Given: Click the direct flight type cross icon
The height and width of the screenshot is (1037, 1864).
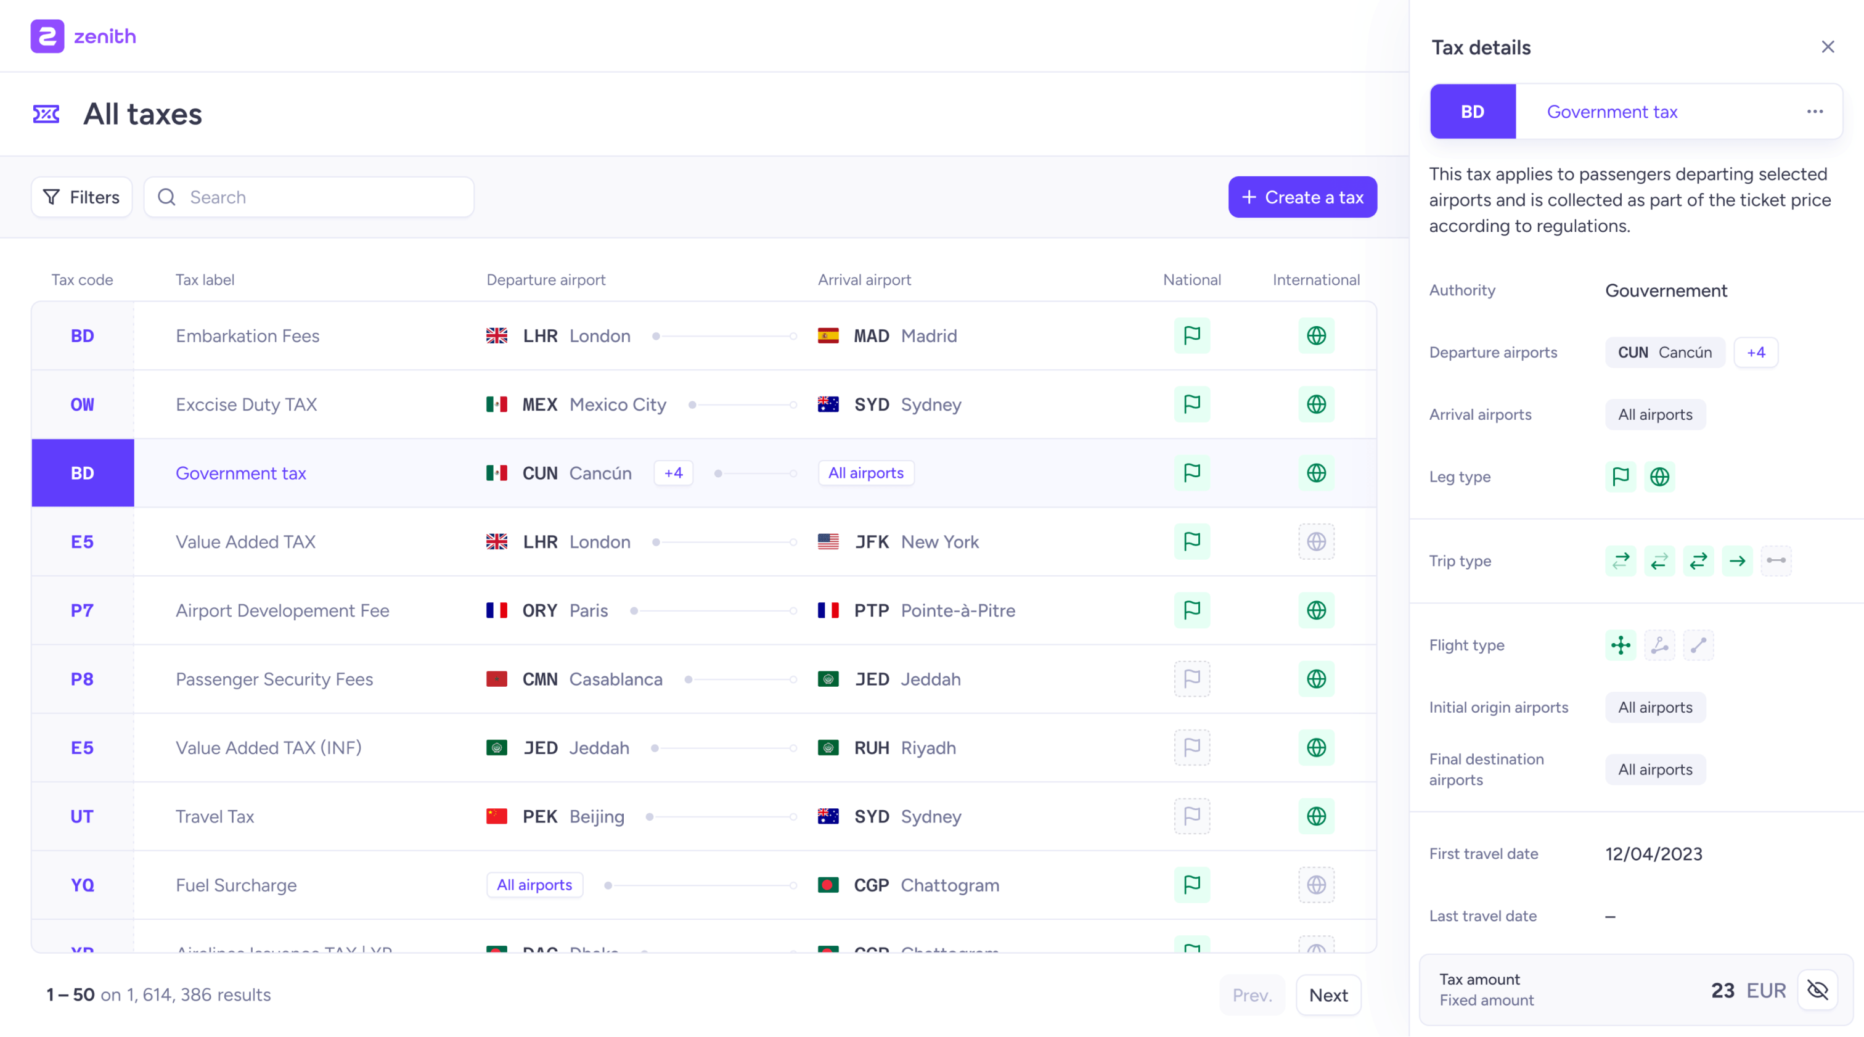Looking at the screenshot, I should coord(1621,645).
